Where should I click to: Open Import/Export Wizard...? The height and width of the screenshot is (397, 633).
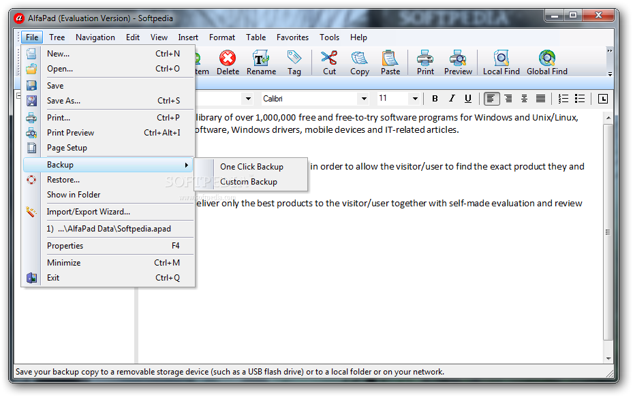108,211
